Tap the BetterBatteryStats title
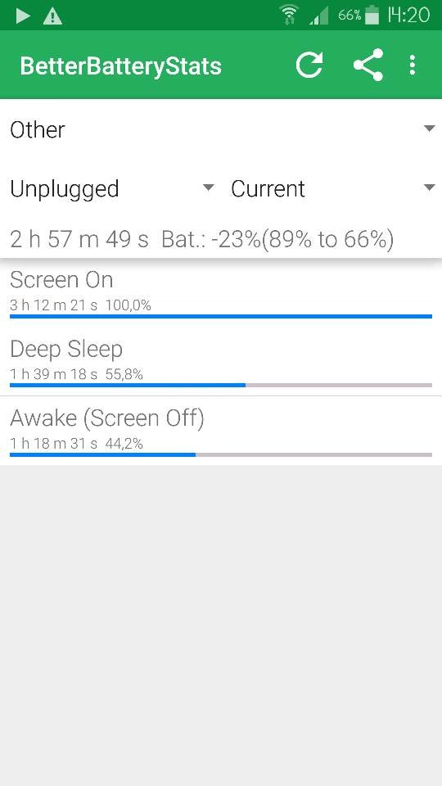 point(121,66)
